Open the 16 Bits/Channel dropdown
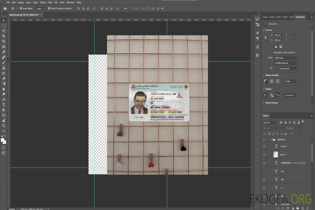315x210 pixels. point(286,63)
